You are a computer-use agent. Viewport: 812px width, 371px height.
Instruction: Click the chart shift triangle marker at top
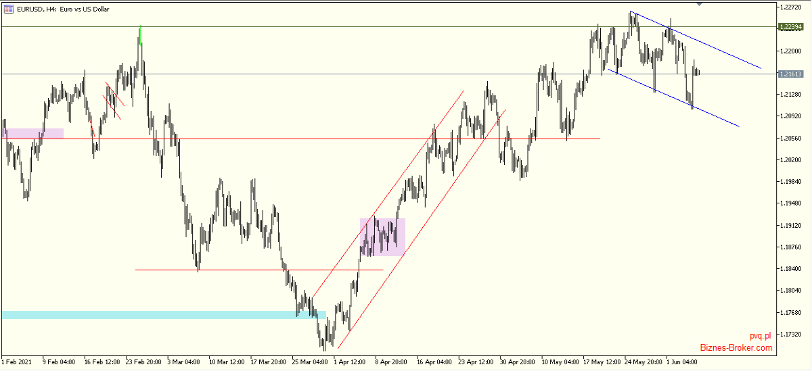coord(699,5)
